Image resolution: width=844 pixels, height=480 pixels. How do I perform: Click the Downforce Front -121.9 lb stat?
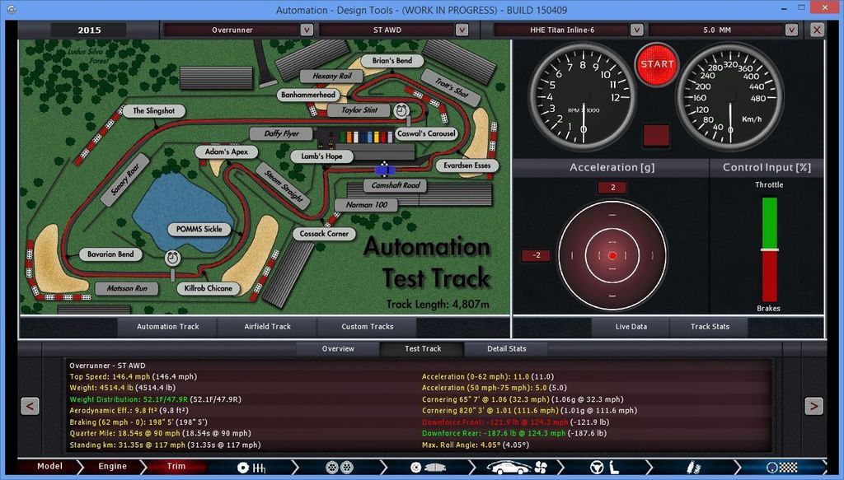(x=515, y=422)
